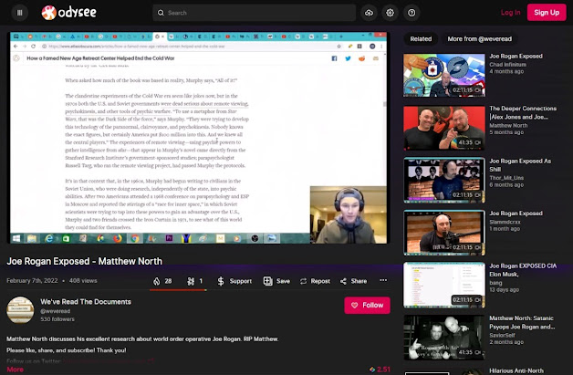The image size is (573, 375).
Task: Open Joe Rogan Exposed As Shill title
Action: click(x=520, y=165)
